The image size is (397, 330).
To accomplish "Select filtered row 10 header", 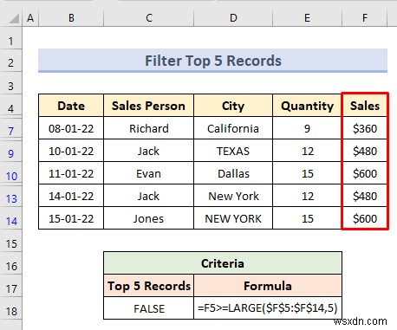I will [11, 173].
